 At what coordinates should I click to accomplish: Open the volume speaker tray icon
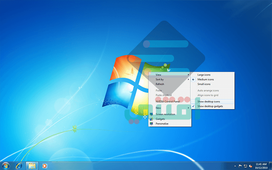tap(250, 166)
